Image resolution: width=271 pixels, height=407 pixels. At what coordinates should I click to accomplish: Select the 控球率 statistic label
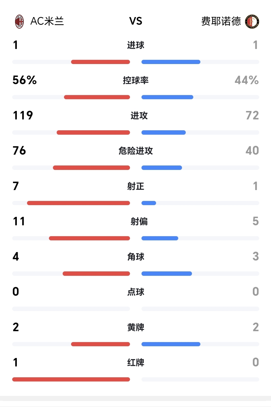point(135,80)
